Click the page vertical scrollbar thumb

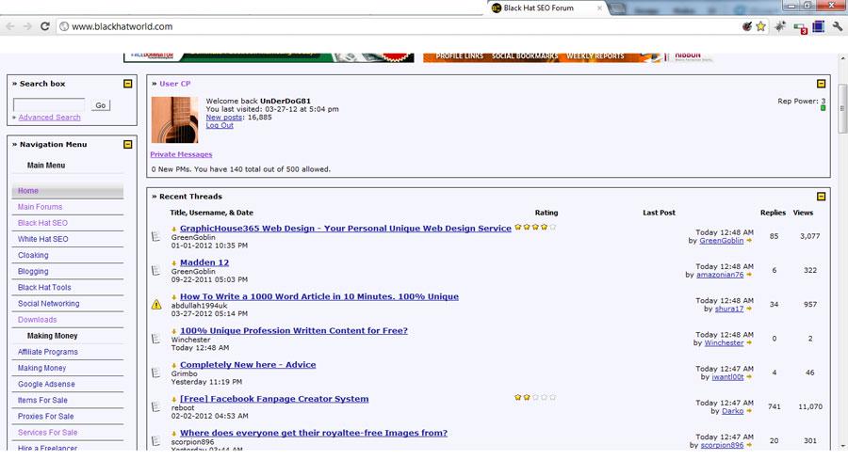[842, 108]
